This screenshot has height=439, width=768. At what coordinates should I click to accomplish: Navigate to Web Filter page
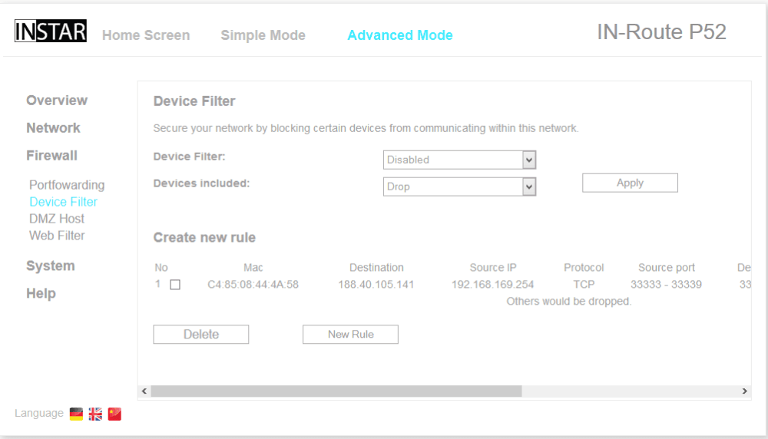click(x=57, y=236)
